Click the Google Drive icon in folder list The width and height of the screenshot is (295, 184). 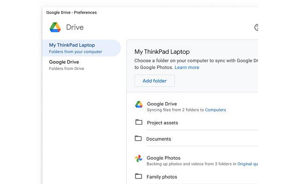pyautogui.click(x=139, y=104)
